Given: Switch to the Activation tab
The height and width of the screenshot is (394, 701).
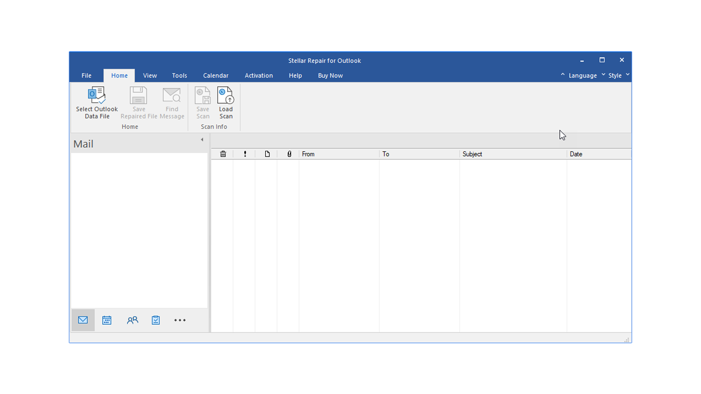Looking at the screenshot, I should 259,75.
